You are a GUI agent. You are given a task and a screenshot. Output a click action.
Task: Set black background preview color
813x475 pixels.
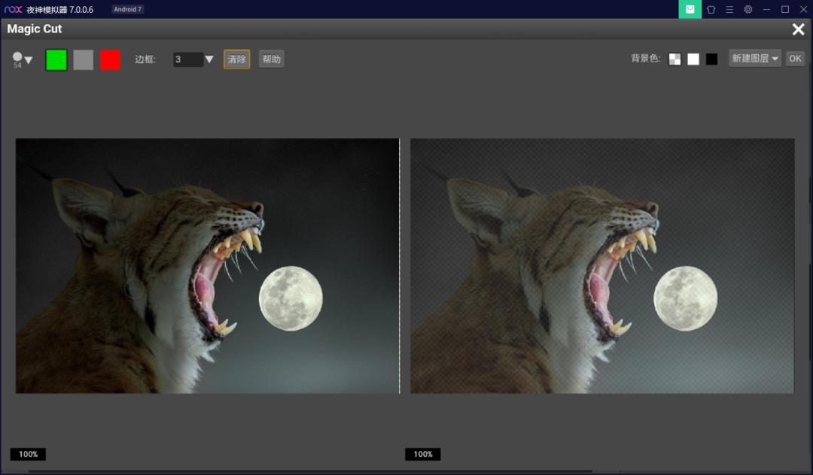pyautogui.click(x=711, y=58)
